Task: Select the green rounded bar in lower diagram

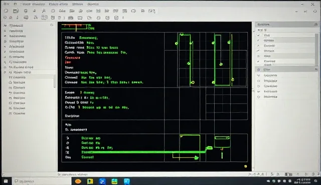Action: [x=222, y=138]
